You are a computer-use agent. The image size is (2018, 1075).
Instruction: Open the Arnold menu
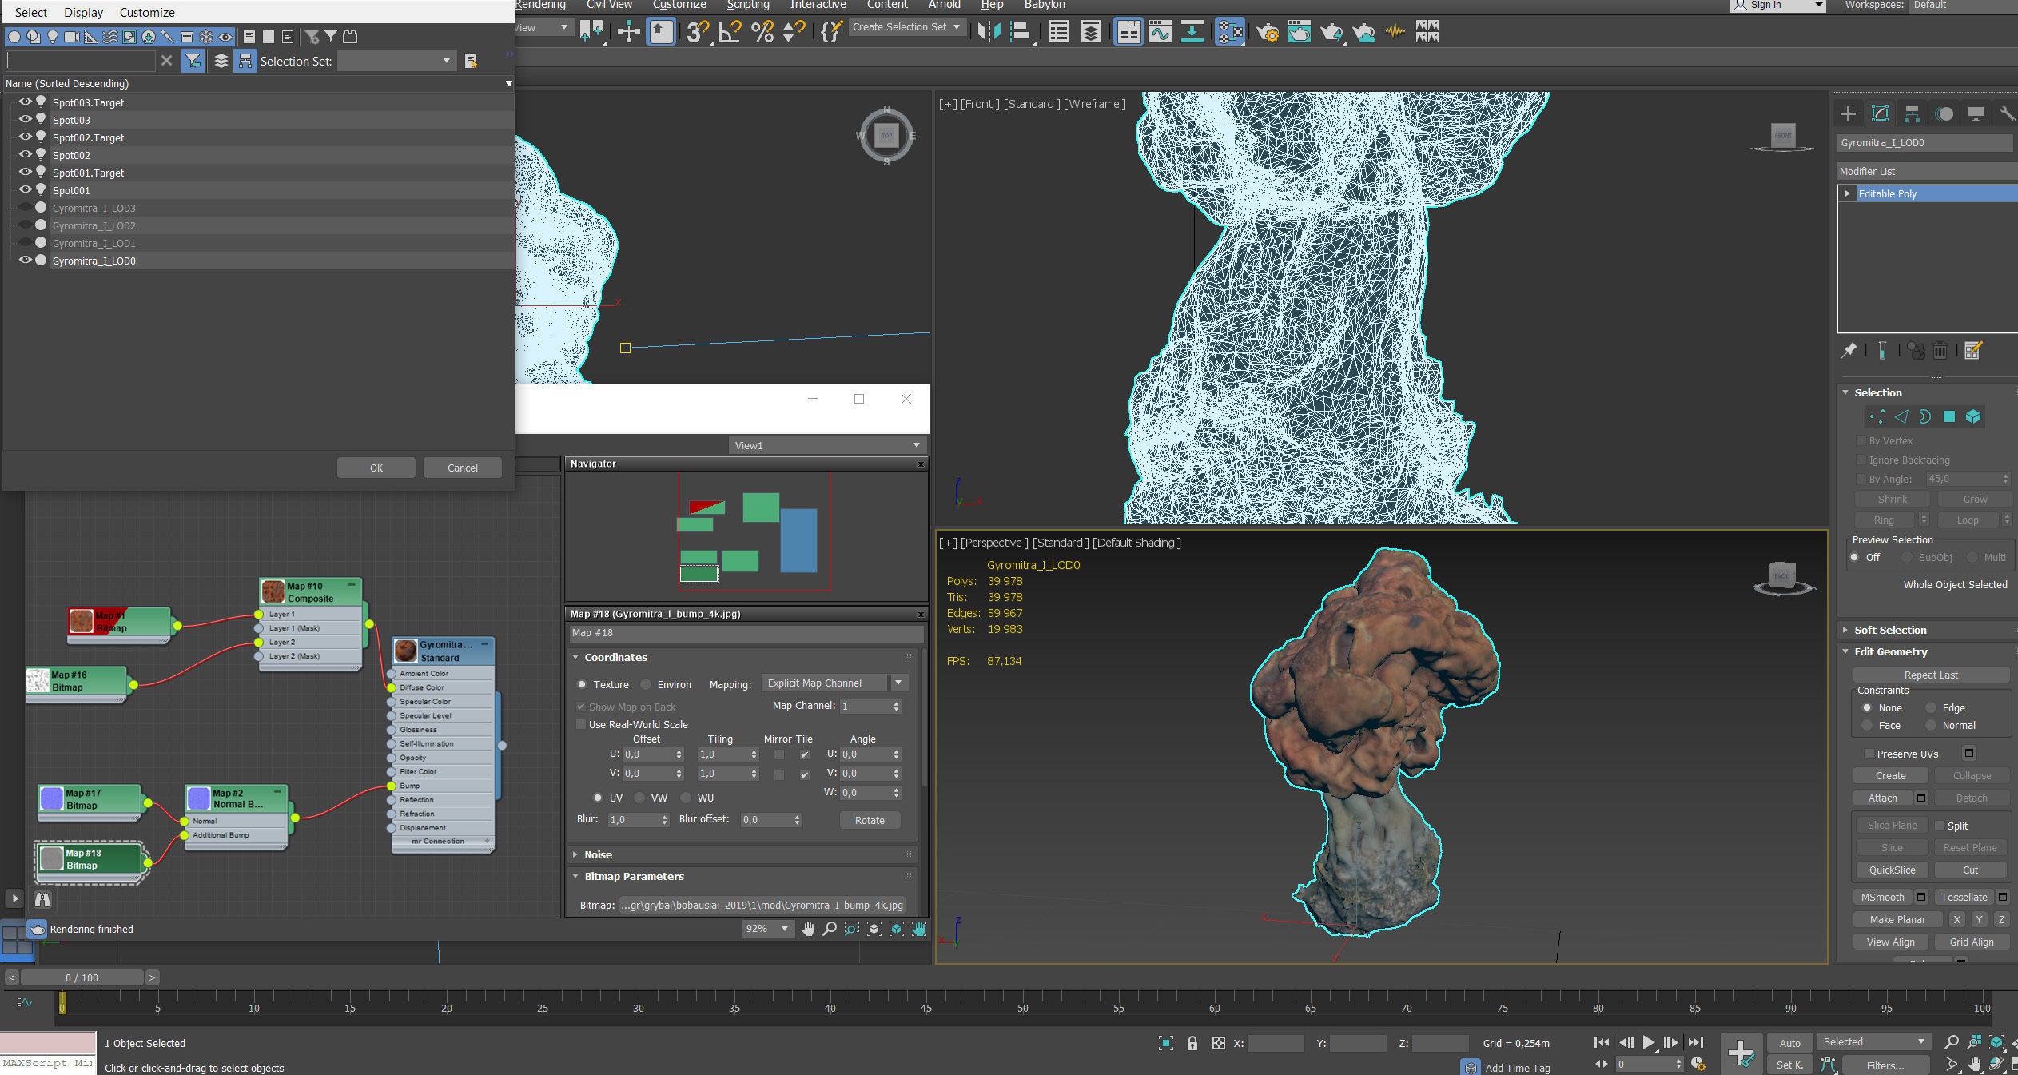(x=944, y=5)
